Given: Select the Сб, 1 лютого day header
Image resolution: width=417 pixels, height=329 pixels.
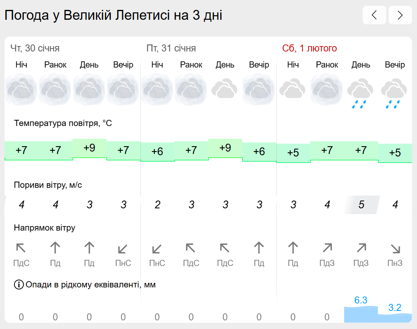Looking at the screenshot, I should 310,48.
